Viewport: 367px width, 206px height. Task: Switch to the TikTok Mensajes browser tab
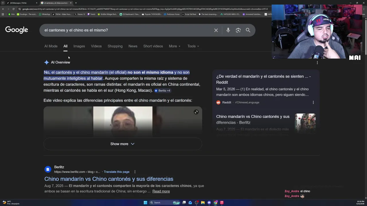(22, 3)
